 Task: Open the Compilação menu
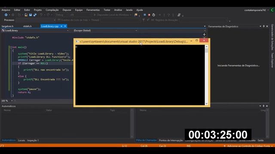click(x=52, y=10)
